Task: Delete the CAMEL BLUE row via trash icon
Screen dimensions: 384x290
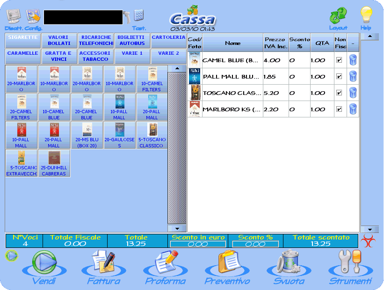Action: click(x=353, y=60)
